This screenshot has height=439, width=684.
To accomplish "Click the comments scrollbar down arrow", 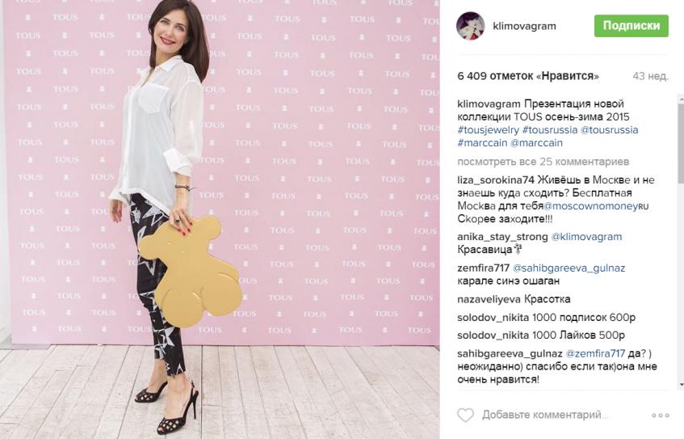I will pyautogui.click(x=682, y=385).
